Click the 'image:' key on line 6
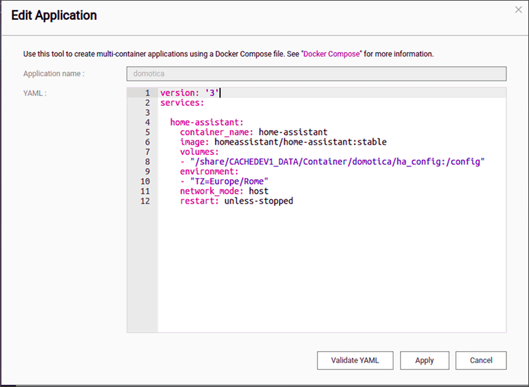The image size is (529, 387). (x=194, y=142)
